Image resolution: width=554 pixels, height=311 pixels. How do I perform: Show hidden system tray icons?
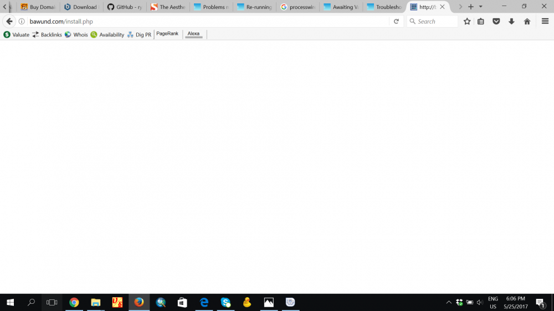(x=449, y=302)
